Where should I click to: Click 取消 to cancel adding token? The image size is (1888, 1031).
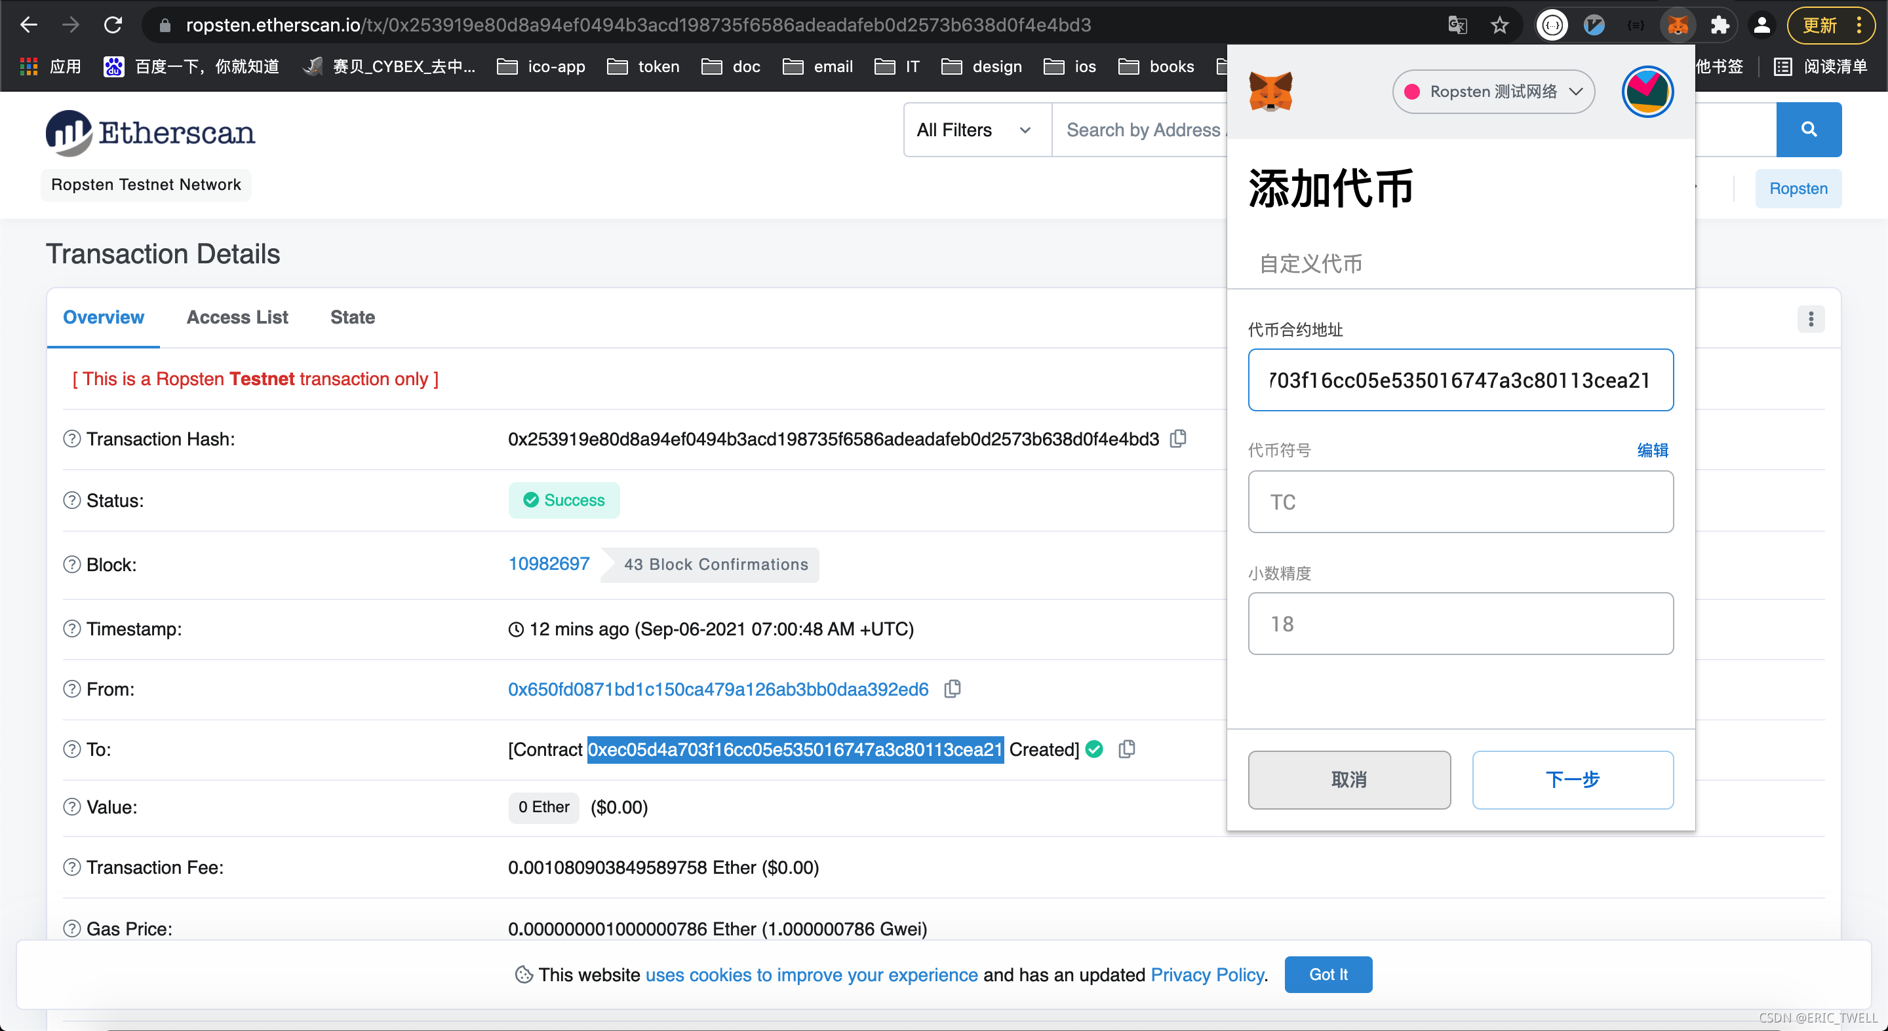coord(1349,780)
